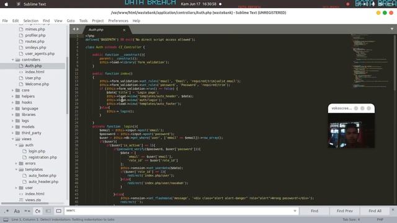Close the Auth.php tab

pyautogui.click(x=124, y=30)
